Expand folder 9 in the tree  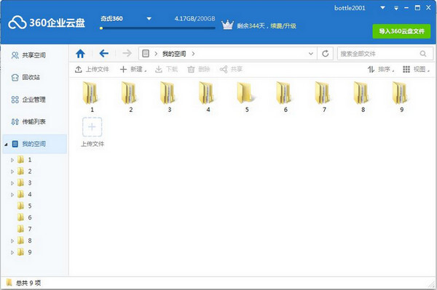tap(12, 252)
